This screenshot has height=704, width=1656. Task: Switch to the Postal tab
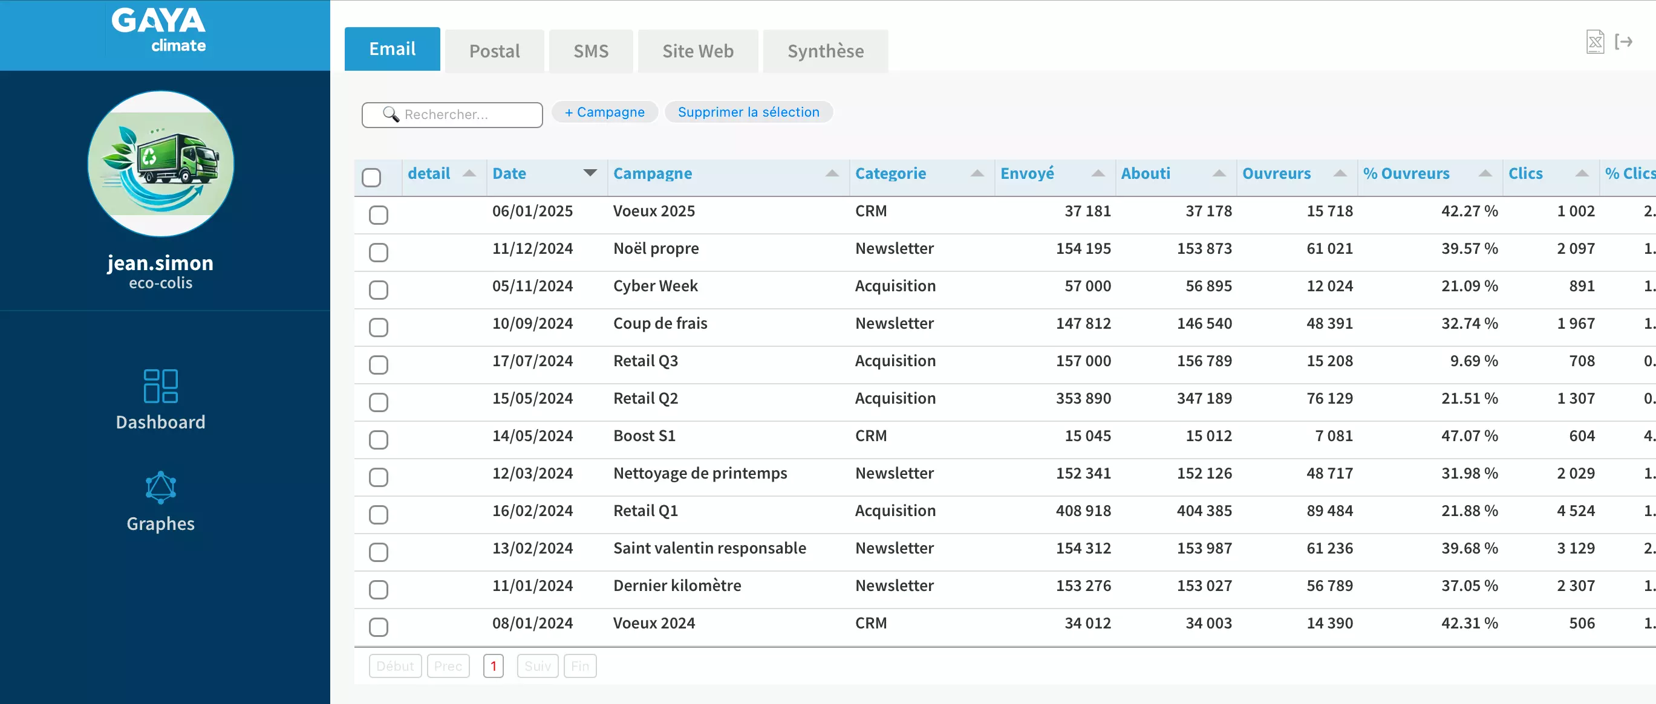[494, 51]
